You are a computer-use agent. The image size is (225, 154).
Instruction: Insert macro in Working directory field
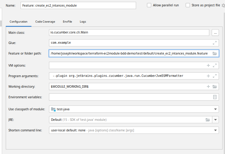click(x=208, y=86)
